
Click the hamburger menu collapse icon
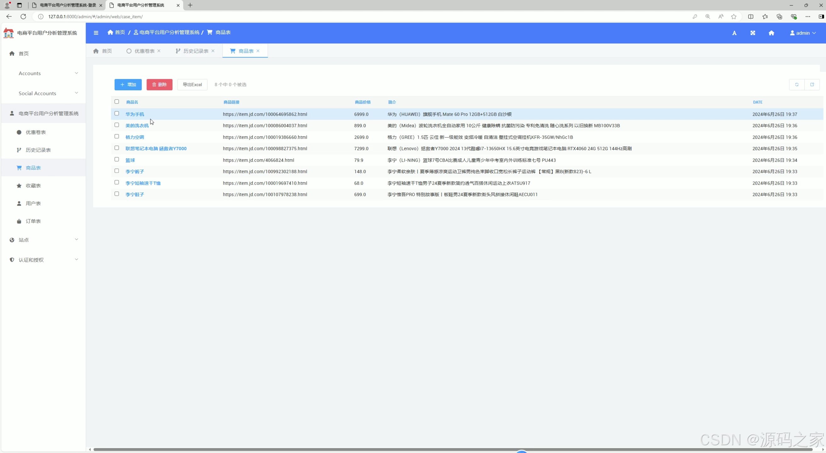coord(96,33)
